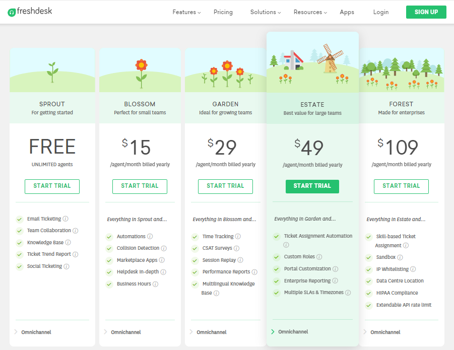The width and height of the screenshot is (454, 350).
Task: Click the green SIGN UP button
Action: (x=426, y=12)
